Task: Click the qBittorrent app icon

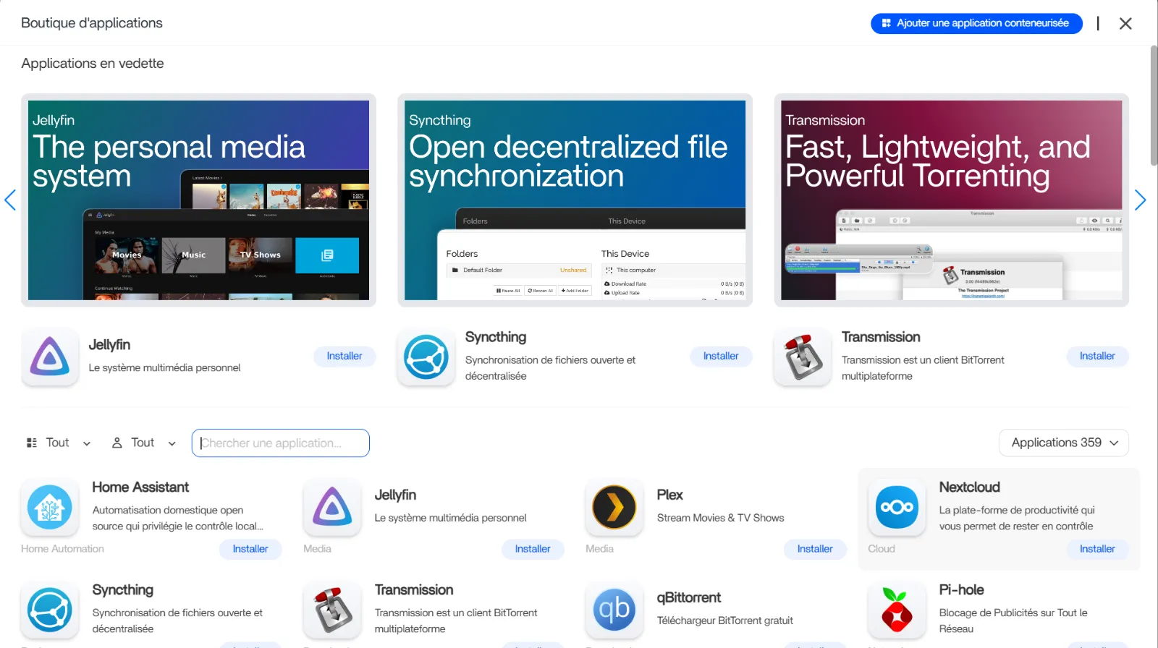Action: pos(614,610)
